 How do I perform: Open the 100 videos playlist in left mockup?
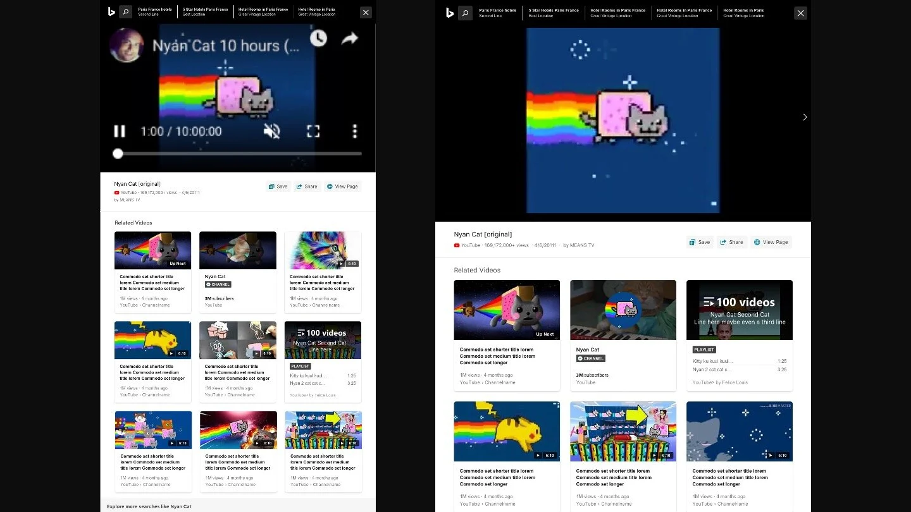[x=323, y=340]
